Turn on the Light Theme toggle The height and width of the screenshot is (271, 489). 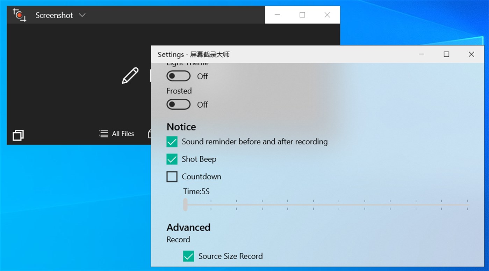point(178,76)
